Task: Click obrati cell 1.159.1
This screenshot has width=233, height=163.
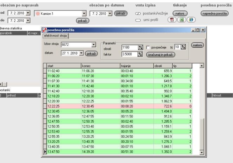Action: point(163,127)
